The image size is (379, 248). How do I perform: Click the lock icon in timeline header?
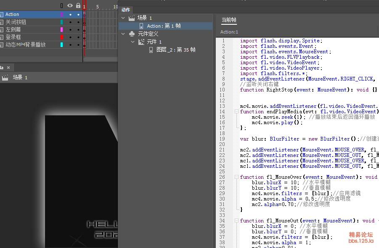click(78, 6)
